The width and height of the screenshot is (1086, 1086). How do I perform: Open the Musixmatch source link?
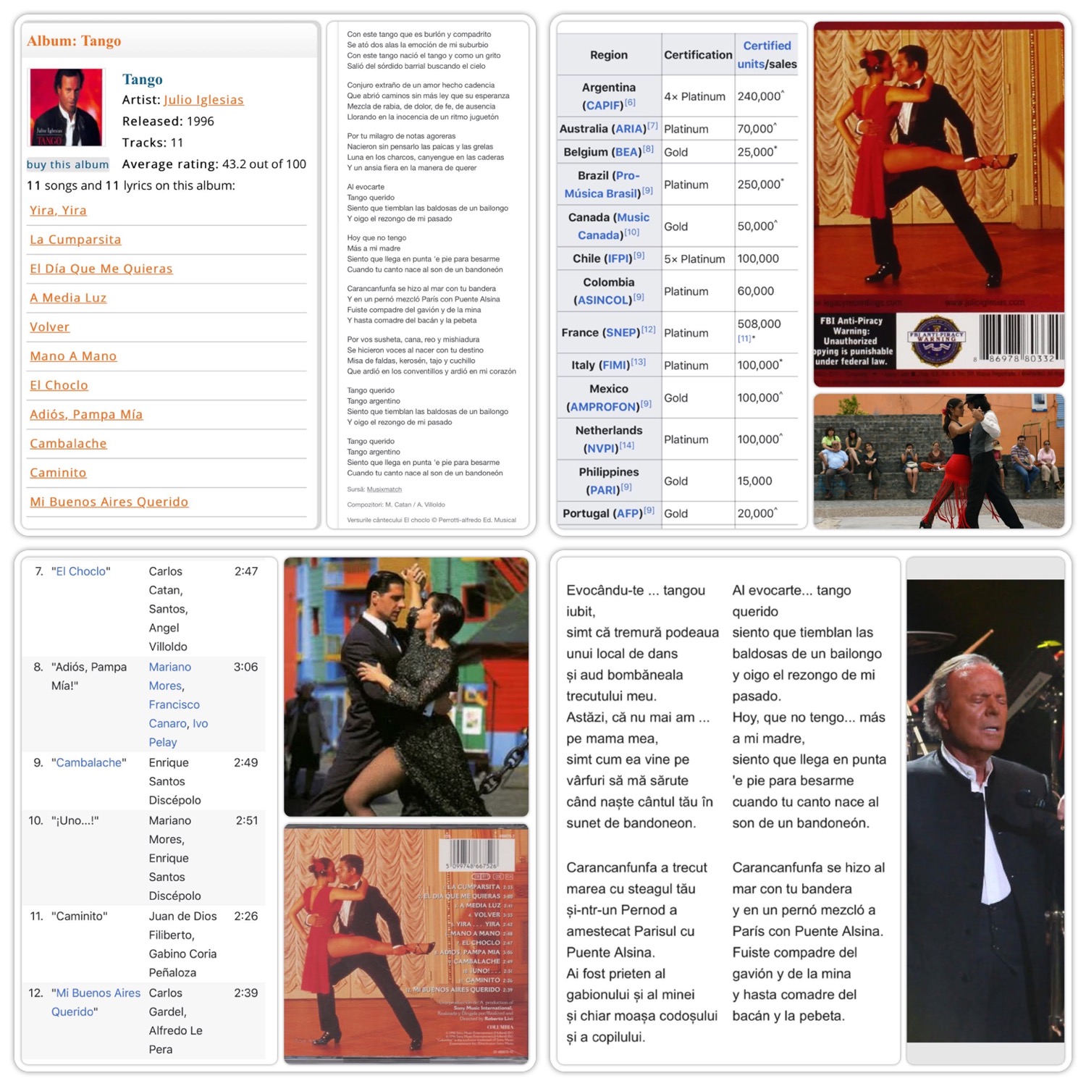[384, 489]
